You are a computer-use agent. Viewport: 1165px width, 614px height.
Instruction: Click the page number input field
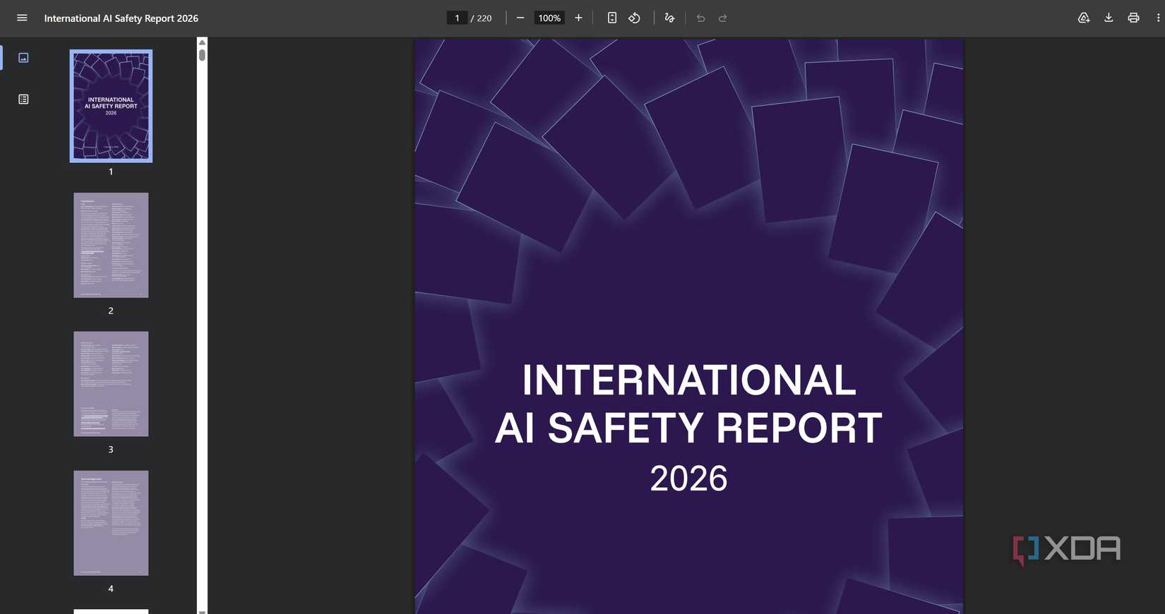(457, 18)
